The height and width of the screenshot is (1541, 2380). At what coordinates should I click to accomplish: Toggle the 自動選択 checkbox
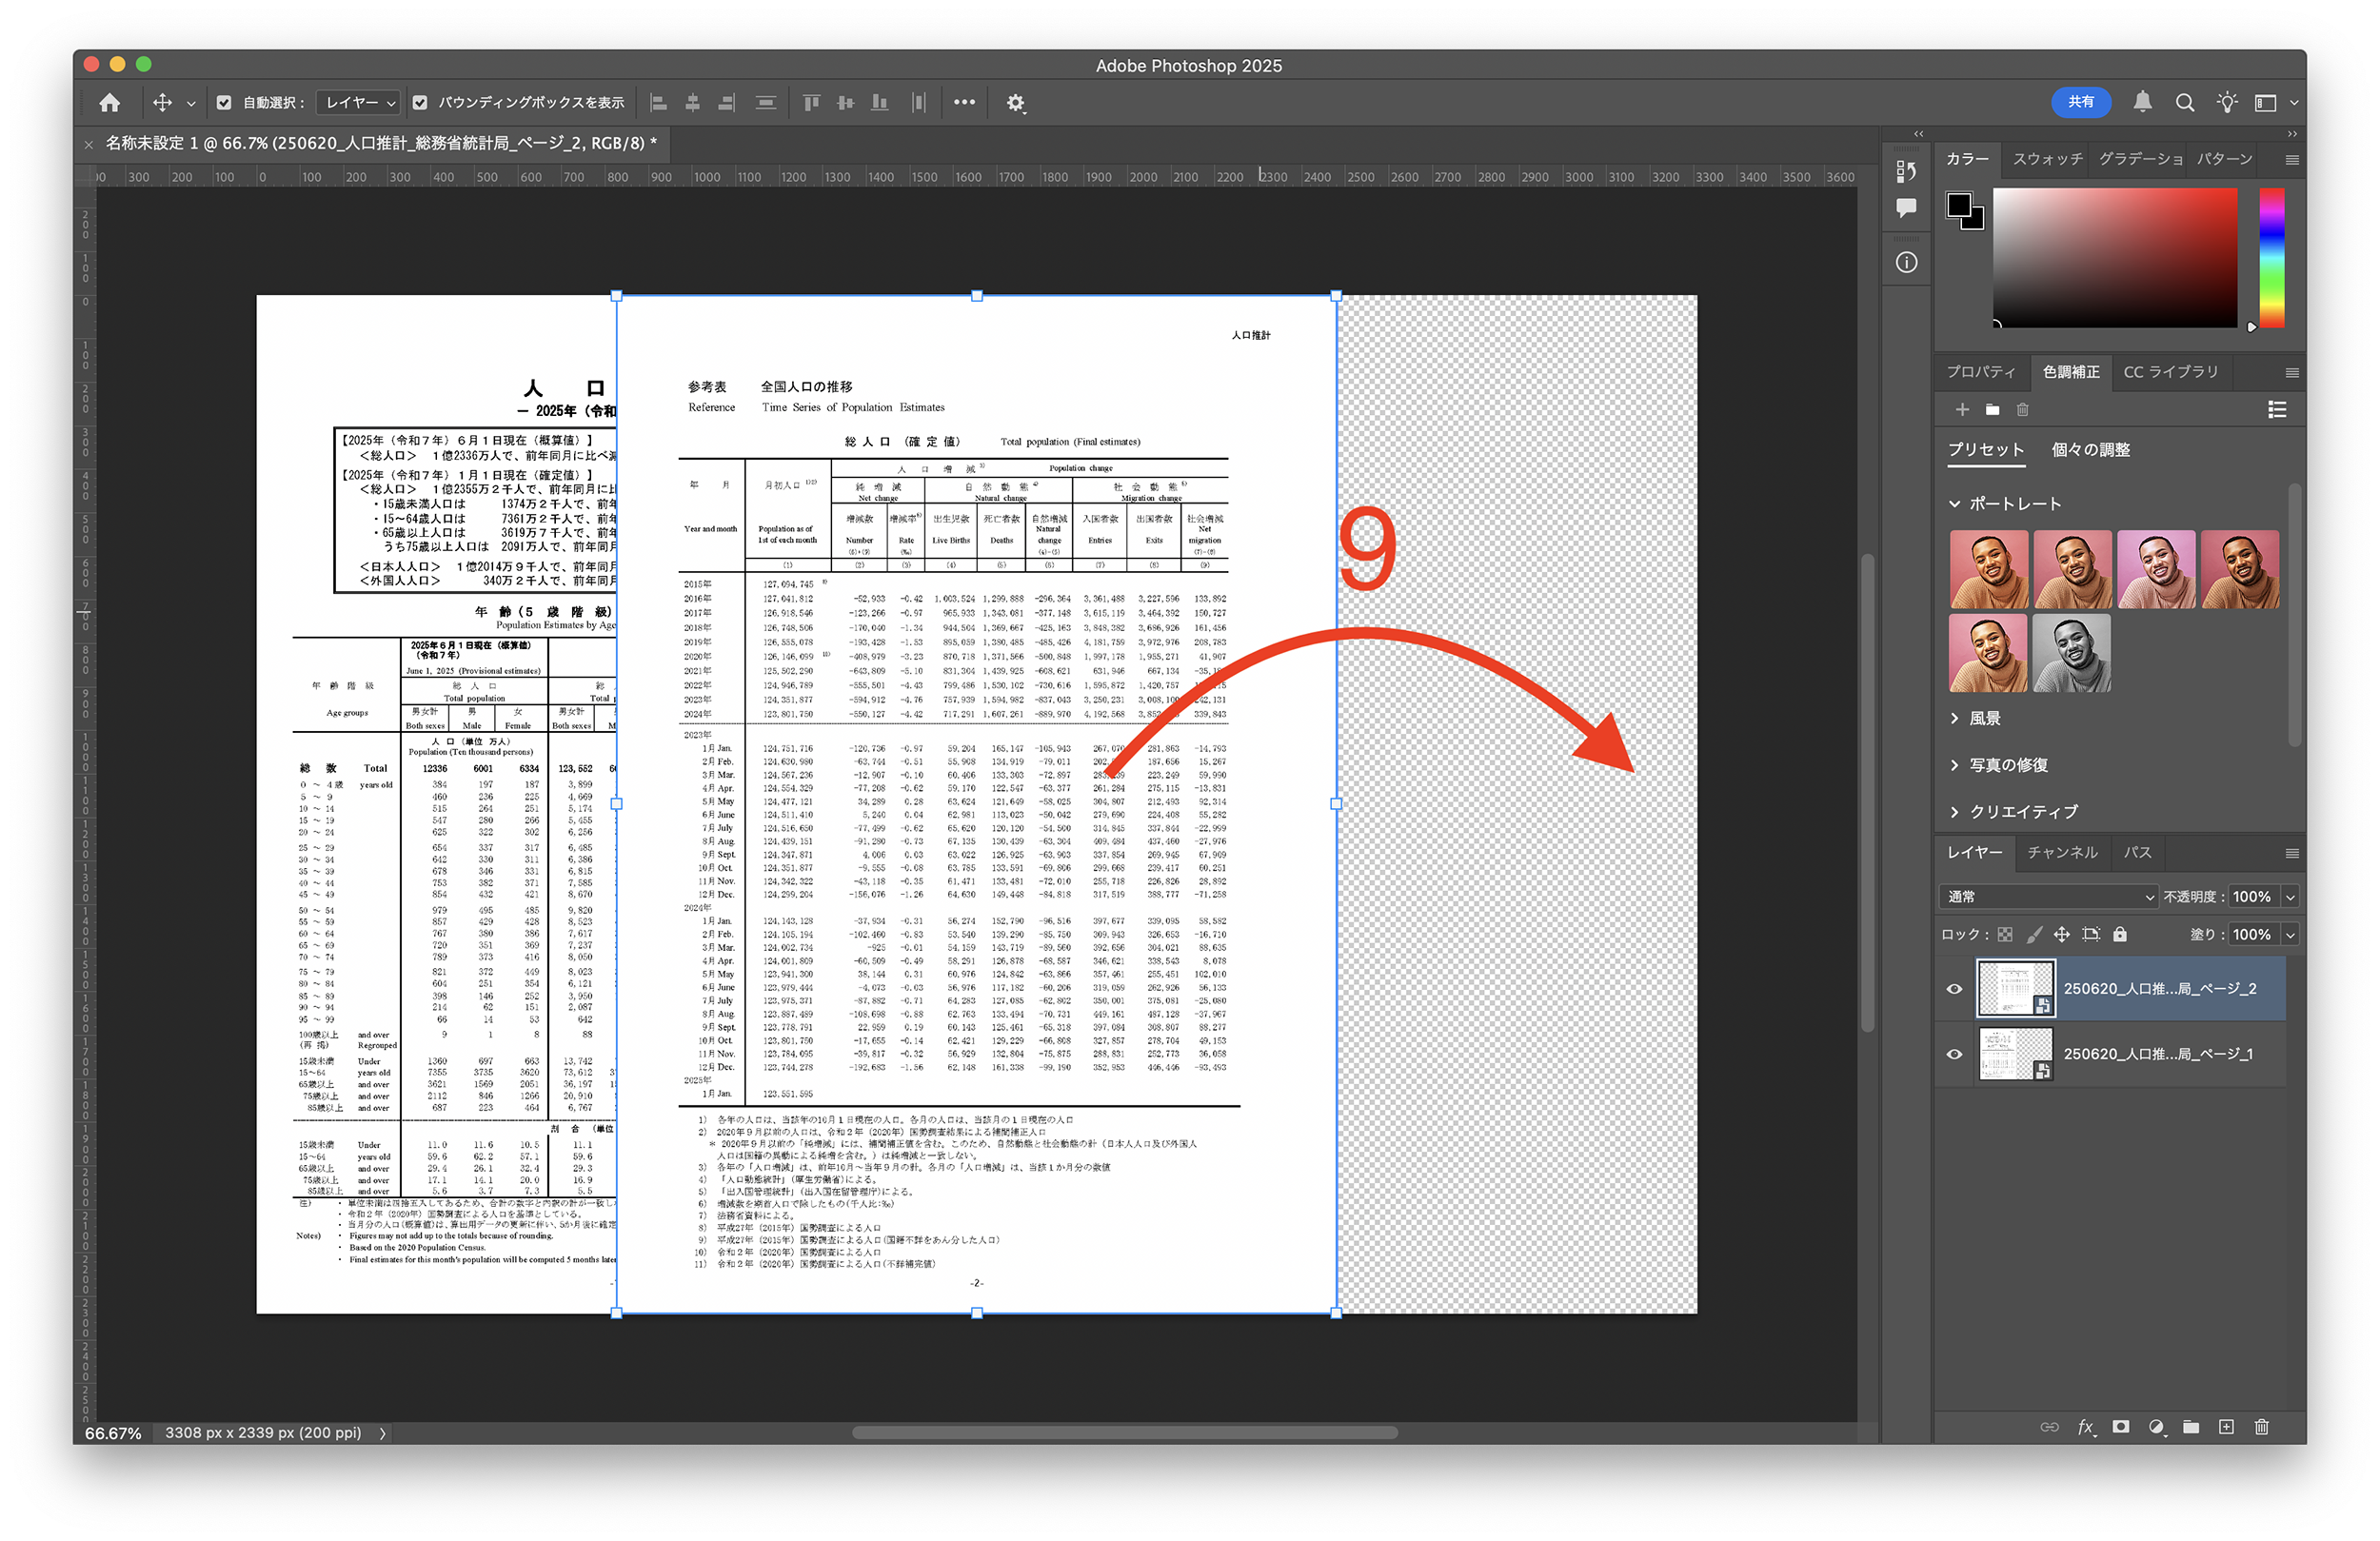click(224, 102)
